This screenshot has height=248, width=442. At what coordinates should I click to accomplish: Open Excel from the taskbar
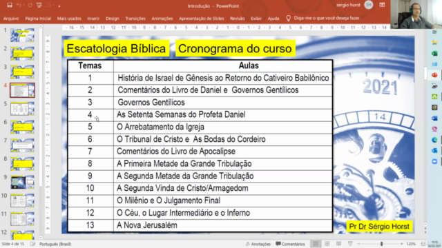[x=434, y=54]
